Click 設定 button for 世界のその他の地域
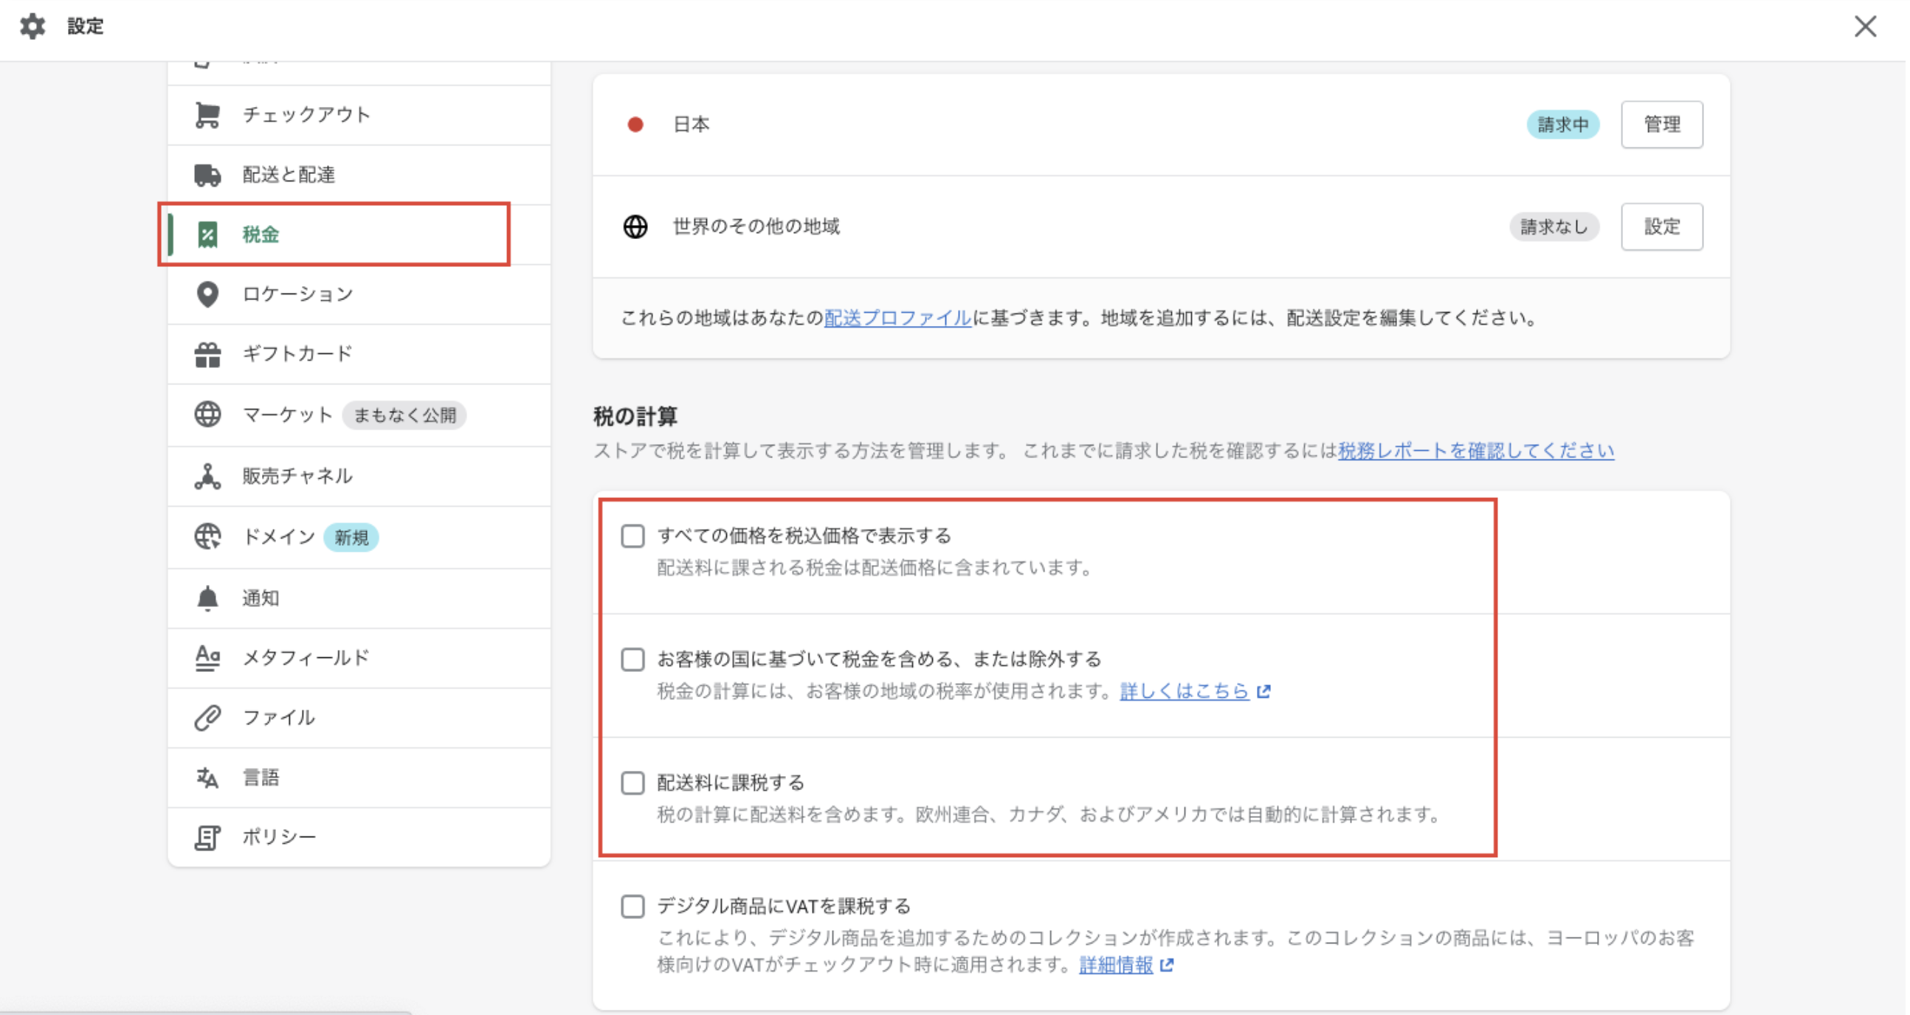Screen dimensions: 1910x1015 (x=1661, y=226)
